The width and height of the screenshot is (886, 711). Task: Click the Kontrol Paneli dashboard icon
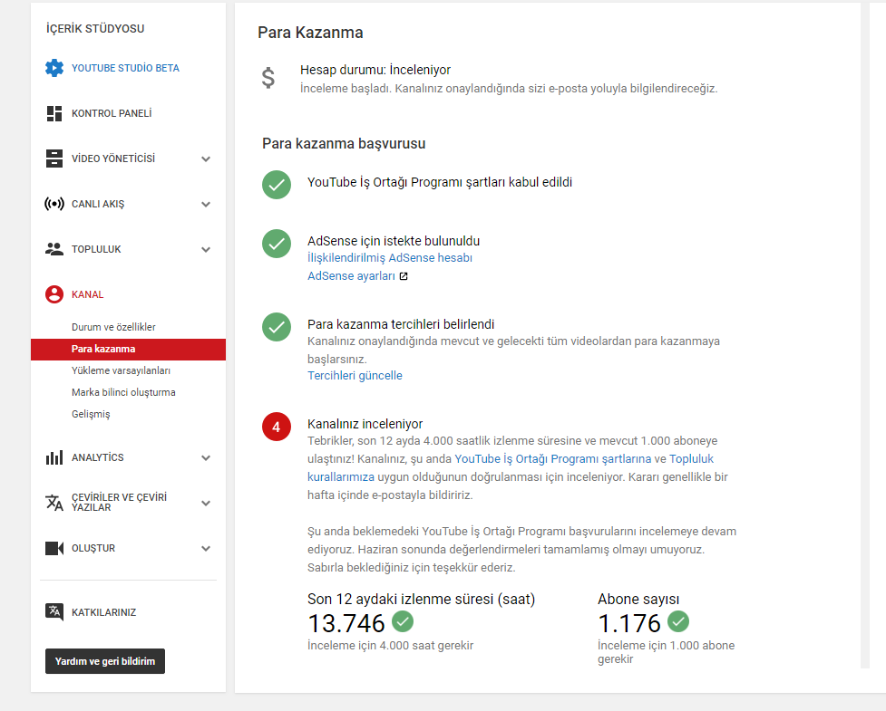(54, 113)
